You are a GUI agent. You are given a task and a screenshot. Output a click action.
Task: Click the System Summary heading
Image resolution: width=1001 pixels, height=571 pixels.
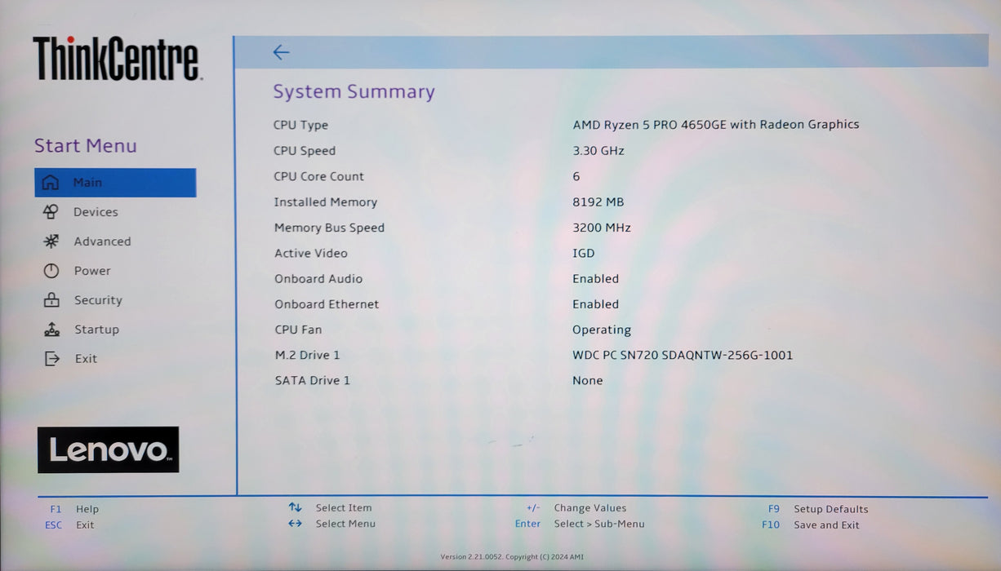point(354,91)
